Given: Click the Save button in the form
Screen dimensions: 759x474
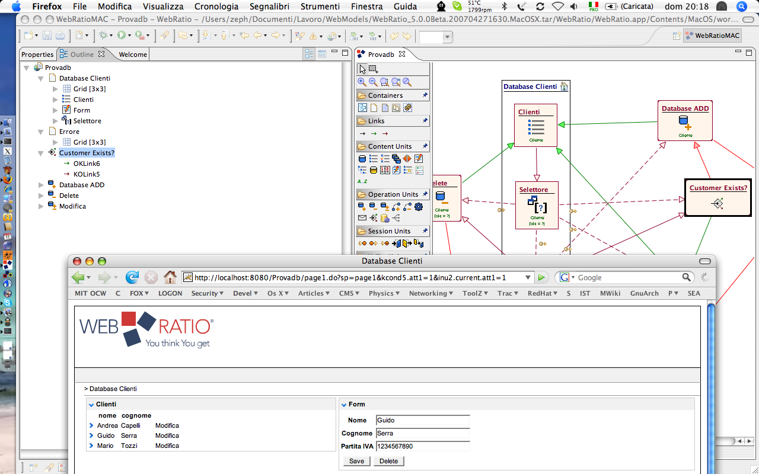Looking at the screenshot, I should 356,461.
